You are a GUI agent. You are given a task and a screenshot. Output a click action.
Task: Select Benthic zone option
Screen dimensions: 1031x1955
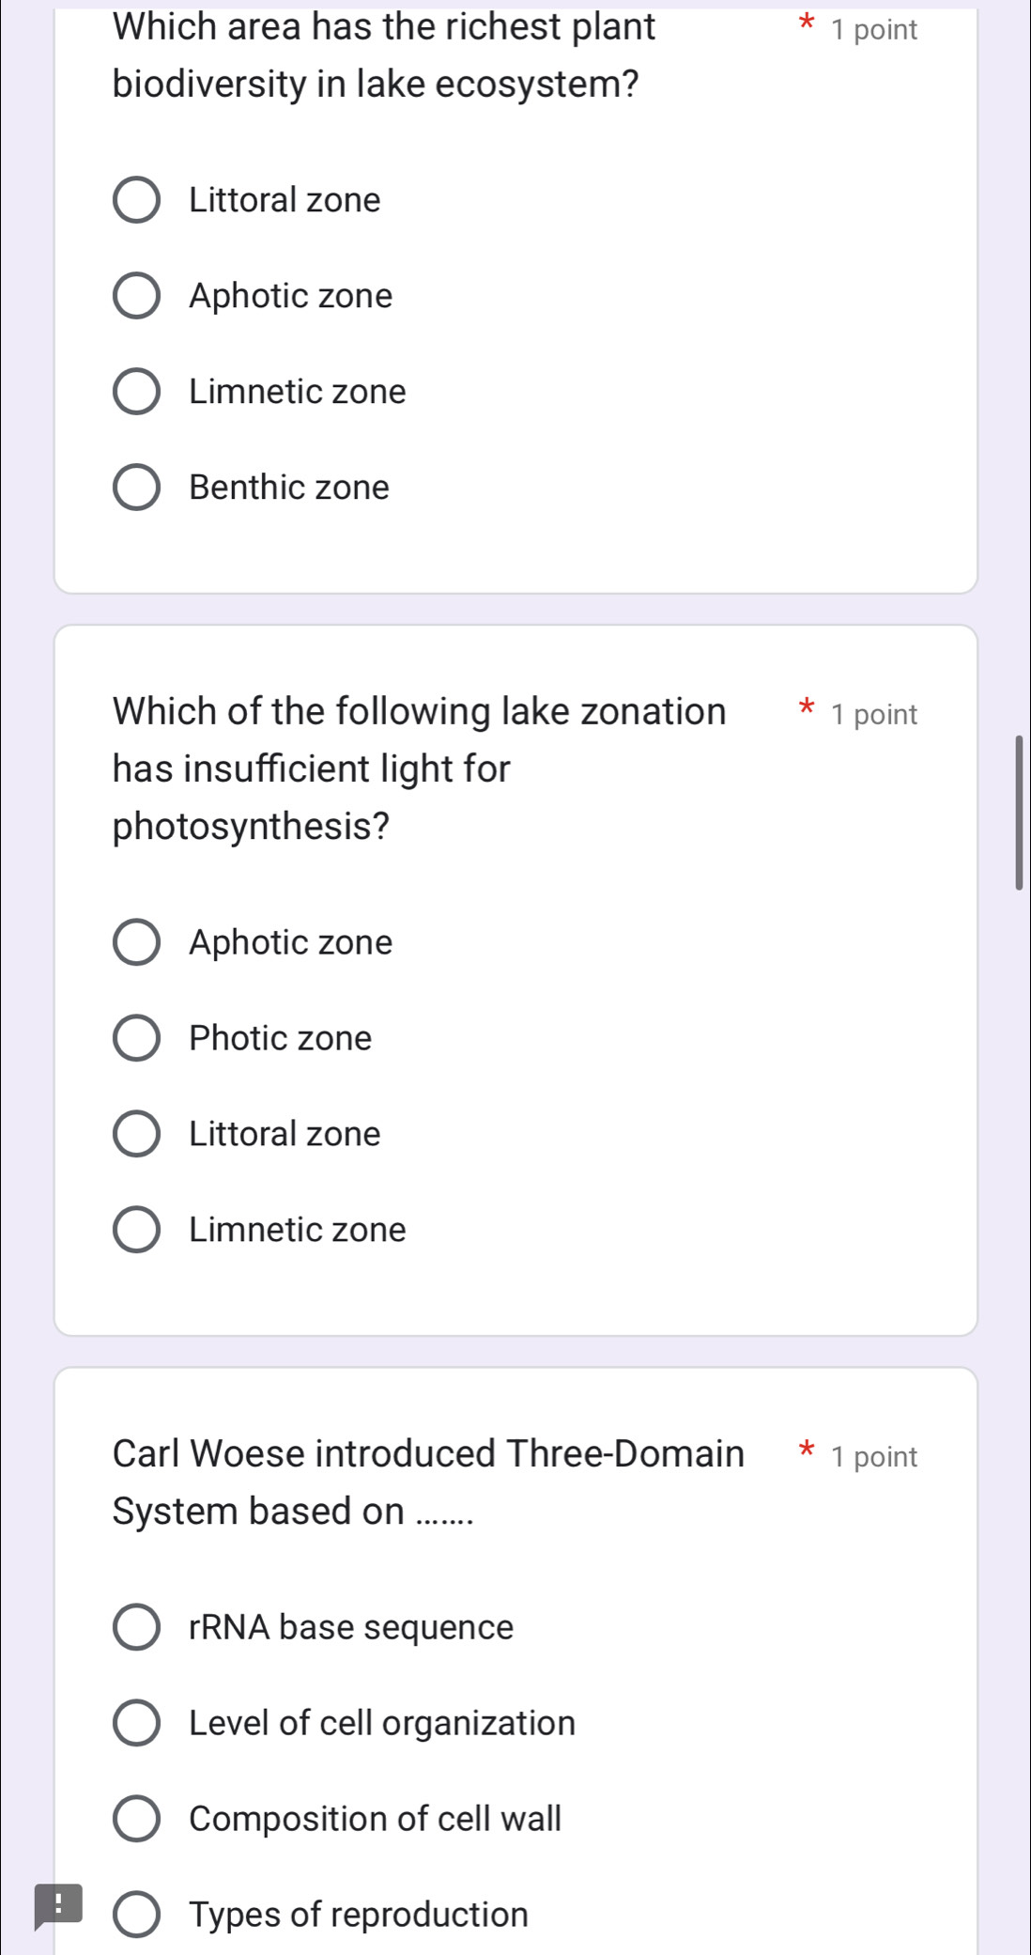136,488
